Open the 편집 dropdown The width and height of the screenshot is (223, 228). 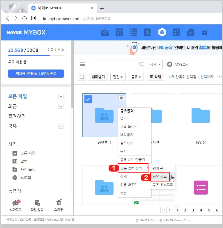[x=118, y=77]
